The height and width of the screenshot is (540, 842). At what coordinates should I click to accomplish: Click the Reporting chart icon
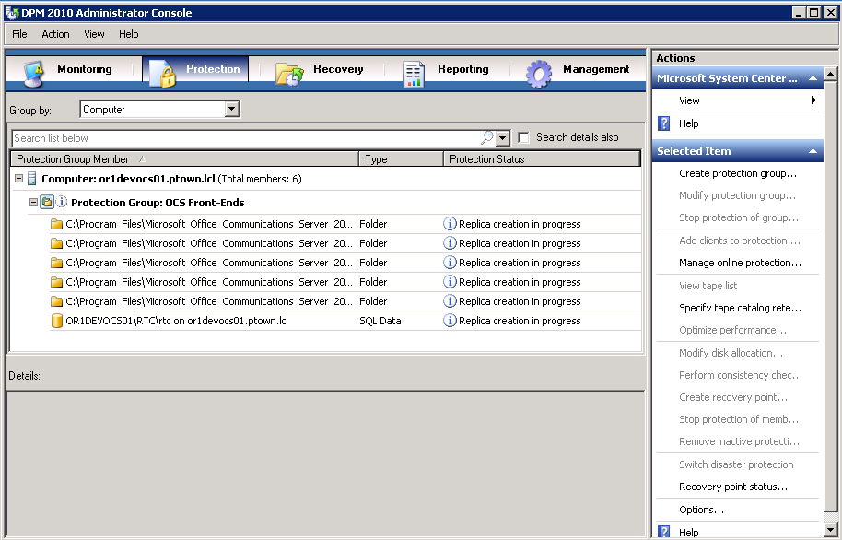(414, 74)
